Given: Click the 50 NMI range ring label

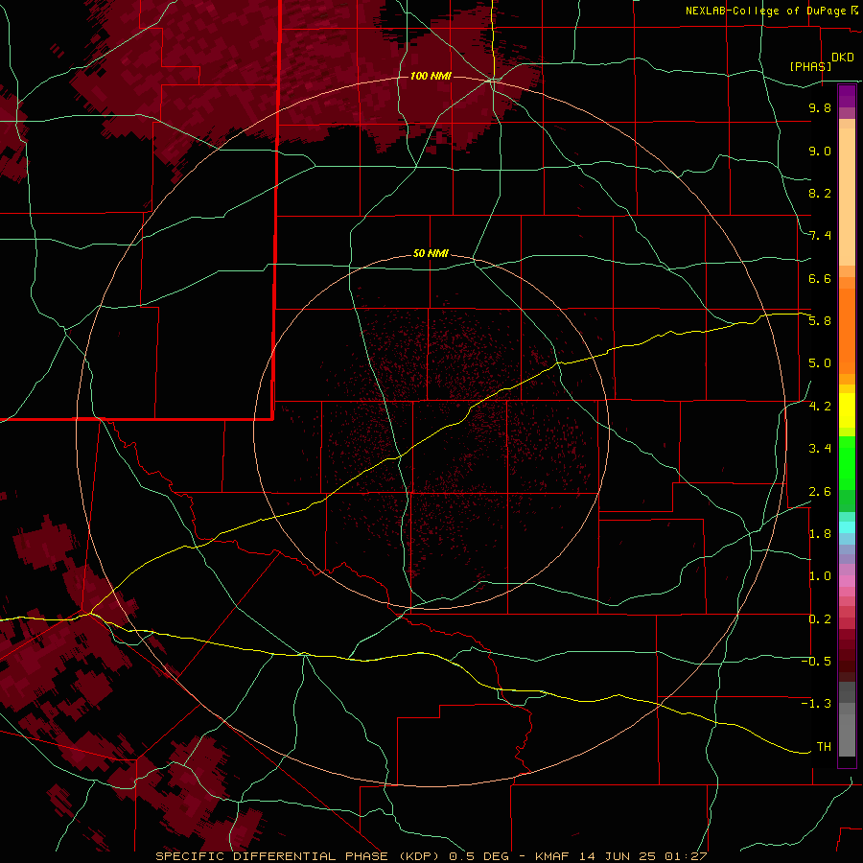Looking at the screenshot, I should point(431,253).
